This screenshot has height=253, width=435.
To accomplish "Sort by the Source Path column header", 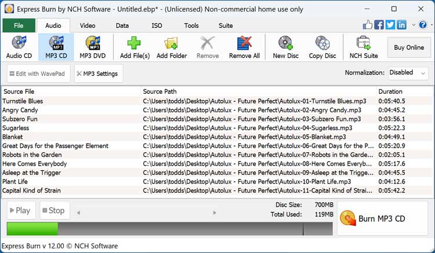I will pyautogui.click(x=258, y=91).
